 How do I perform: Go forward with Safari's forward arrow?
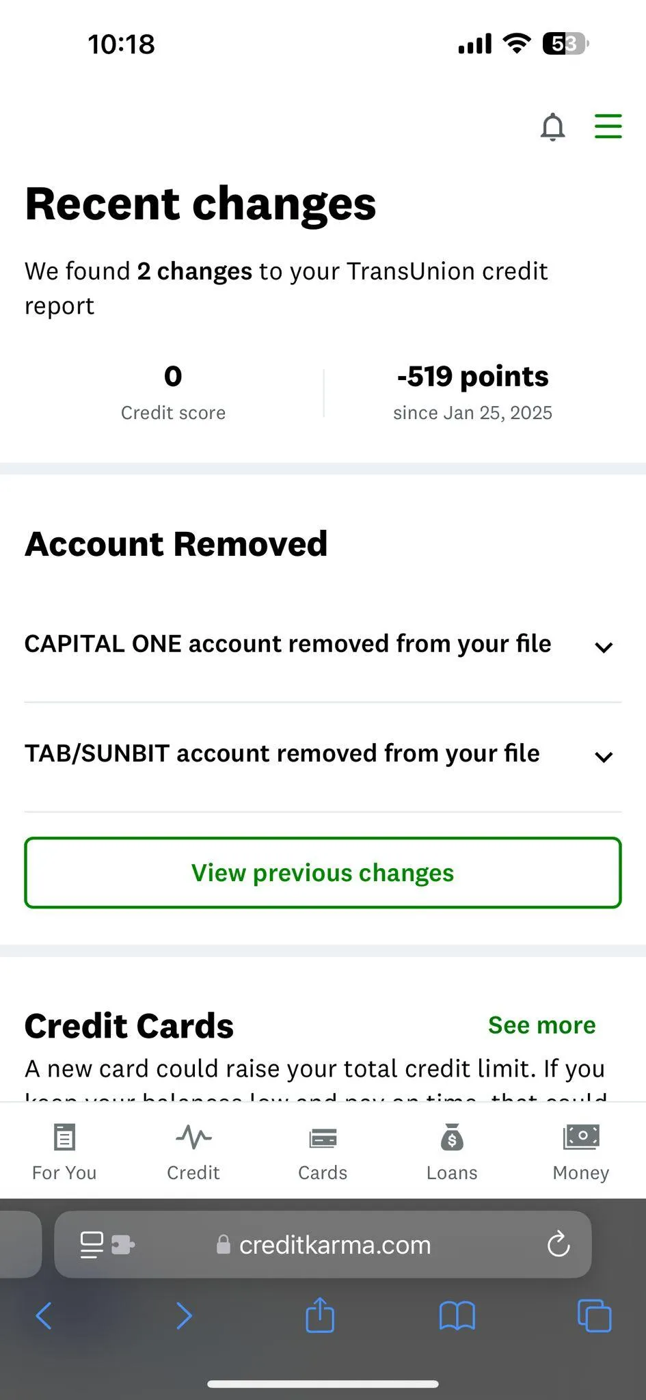184,1315
